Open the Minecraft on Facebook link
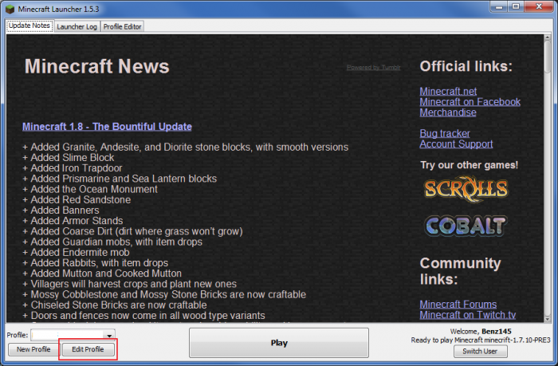Viewport: 558px width, 366px height. pyautogui.click(x=470, y=102)
